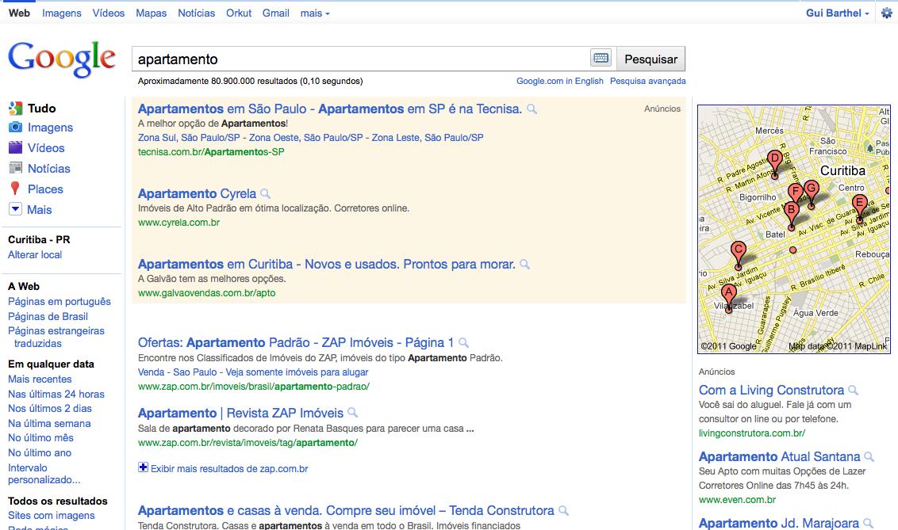Click Alterar local link
Viewport: 898px width, 530px height.
(35, 254)
